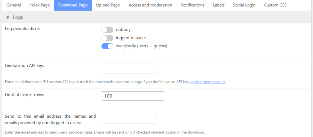Click the email address input field
The width and height of the screenshot is (313, 137).
129,118
